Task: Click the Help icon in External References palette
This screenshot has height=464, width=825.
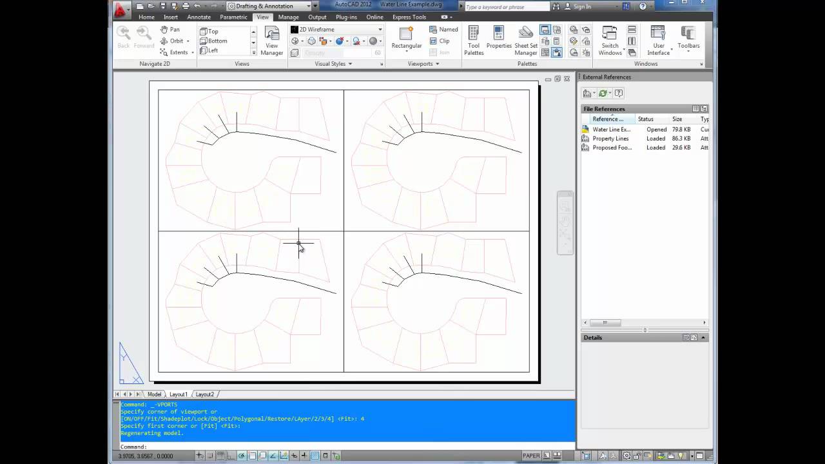Action: [619, 93]
